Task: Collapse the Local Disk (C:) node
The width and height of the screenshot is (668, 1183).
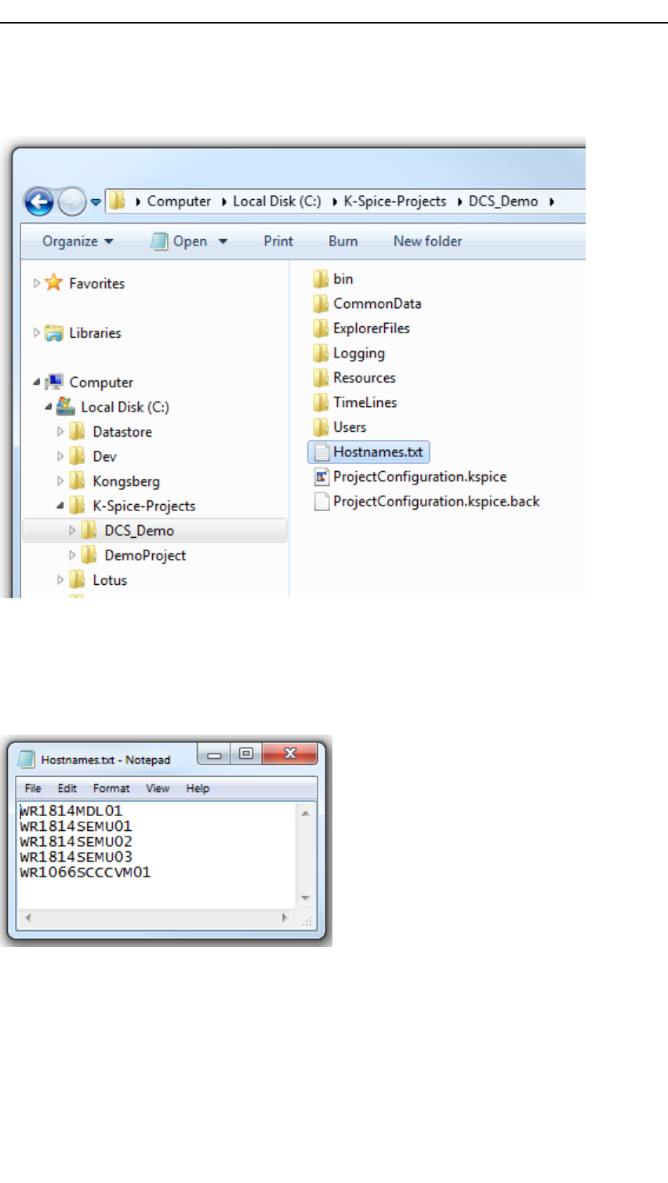Action: tap(48, 407)
